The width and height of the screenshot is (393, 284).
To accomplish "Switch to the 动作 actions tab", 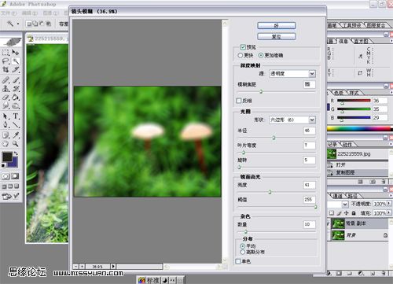I will pos(347,145).
